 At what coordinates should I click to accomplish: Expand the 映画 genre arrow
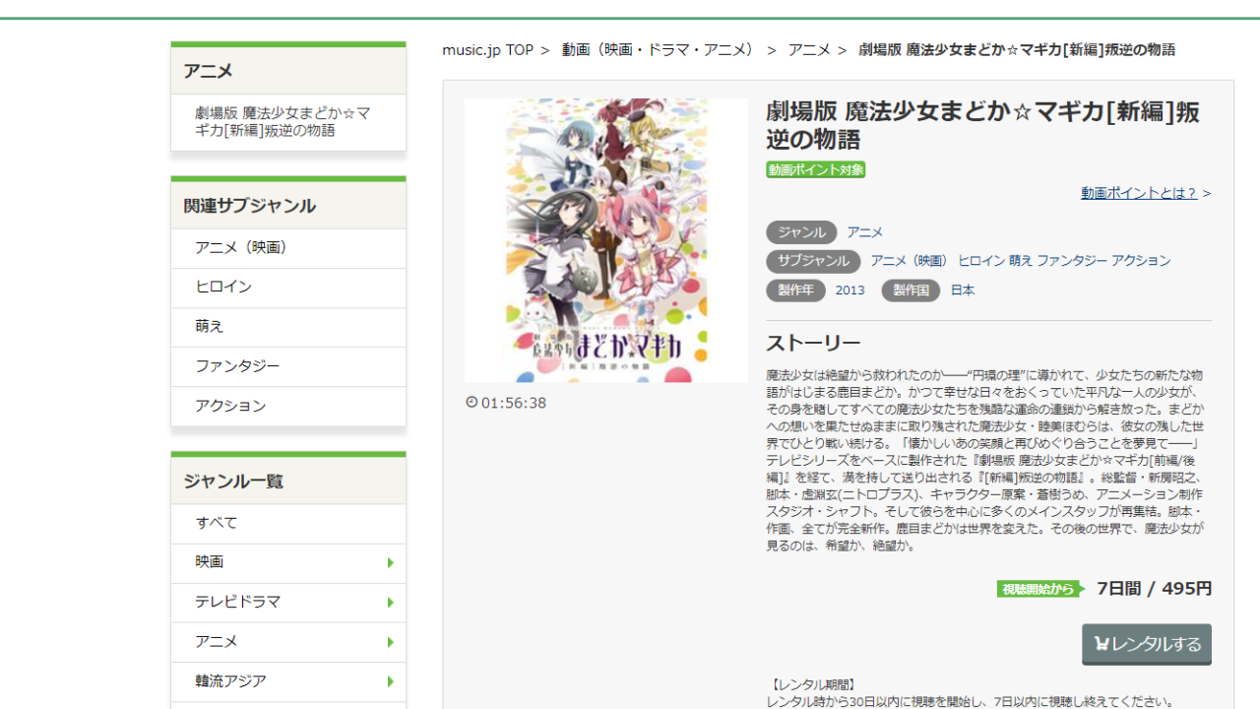[391, 562]
